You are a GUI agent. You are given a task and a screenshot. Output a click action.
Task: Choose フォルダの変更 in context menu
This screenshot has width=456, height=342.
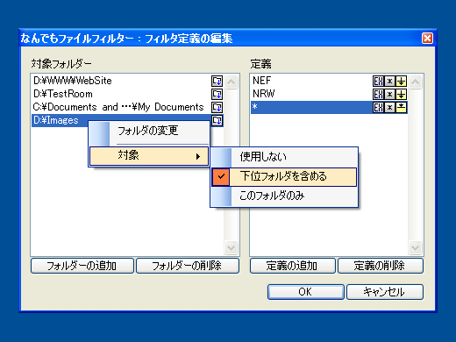point(149,131)
